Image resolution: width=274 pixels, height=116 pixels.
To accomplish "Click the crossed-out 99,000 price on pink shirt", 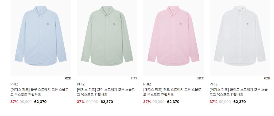I will pos(158,102).
